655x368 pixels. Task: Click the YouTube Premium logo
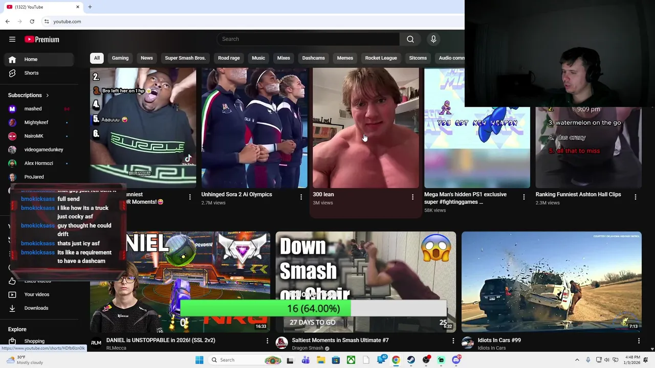click(42, 39)
